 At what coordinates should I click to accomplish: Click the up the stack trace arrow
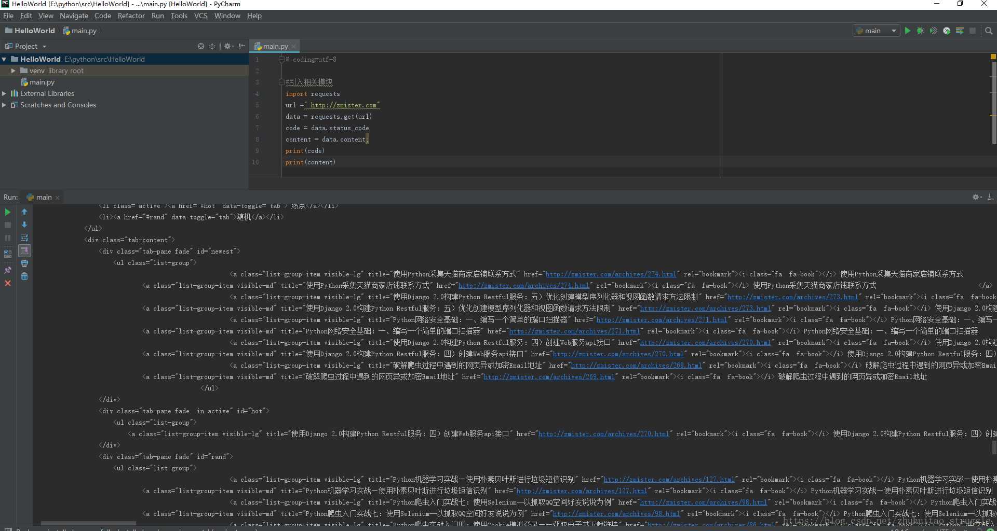click(x=24, y=212)
